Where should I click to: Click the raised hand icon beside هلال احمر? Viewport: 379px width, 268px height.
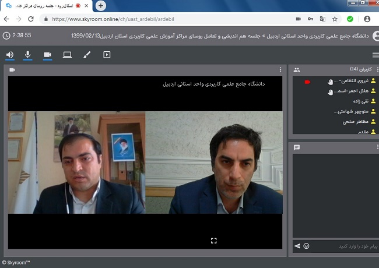[x=330, y=92]
